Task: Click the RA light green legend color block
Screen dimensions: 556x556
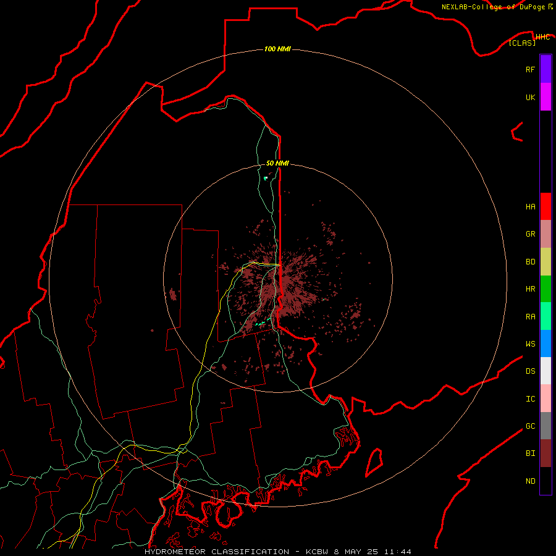Action: click(x=545, y=316)
